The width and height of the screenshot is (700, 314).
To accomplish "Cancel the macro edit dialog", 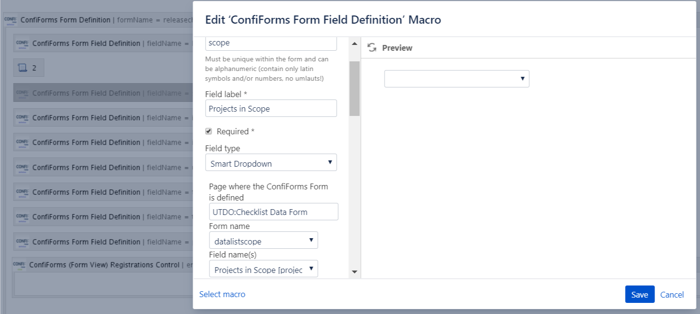I will (672, 295).
